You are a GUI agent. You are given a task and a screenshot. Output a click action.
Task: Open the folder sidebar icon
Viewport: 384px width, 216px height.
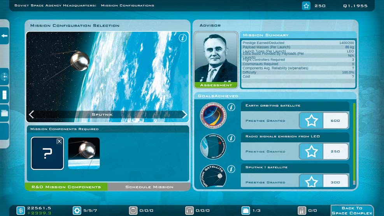(x=4, y=113)
